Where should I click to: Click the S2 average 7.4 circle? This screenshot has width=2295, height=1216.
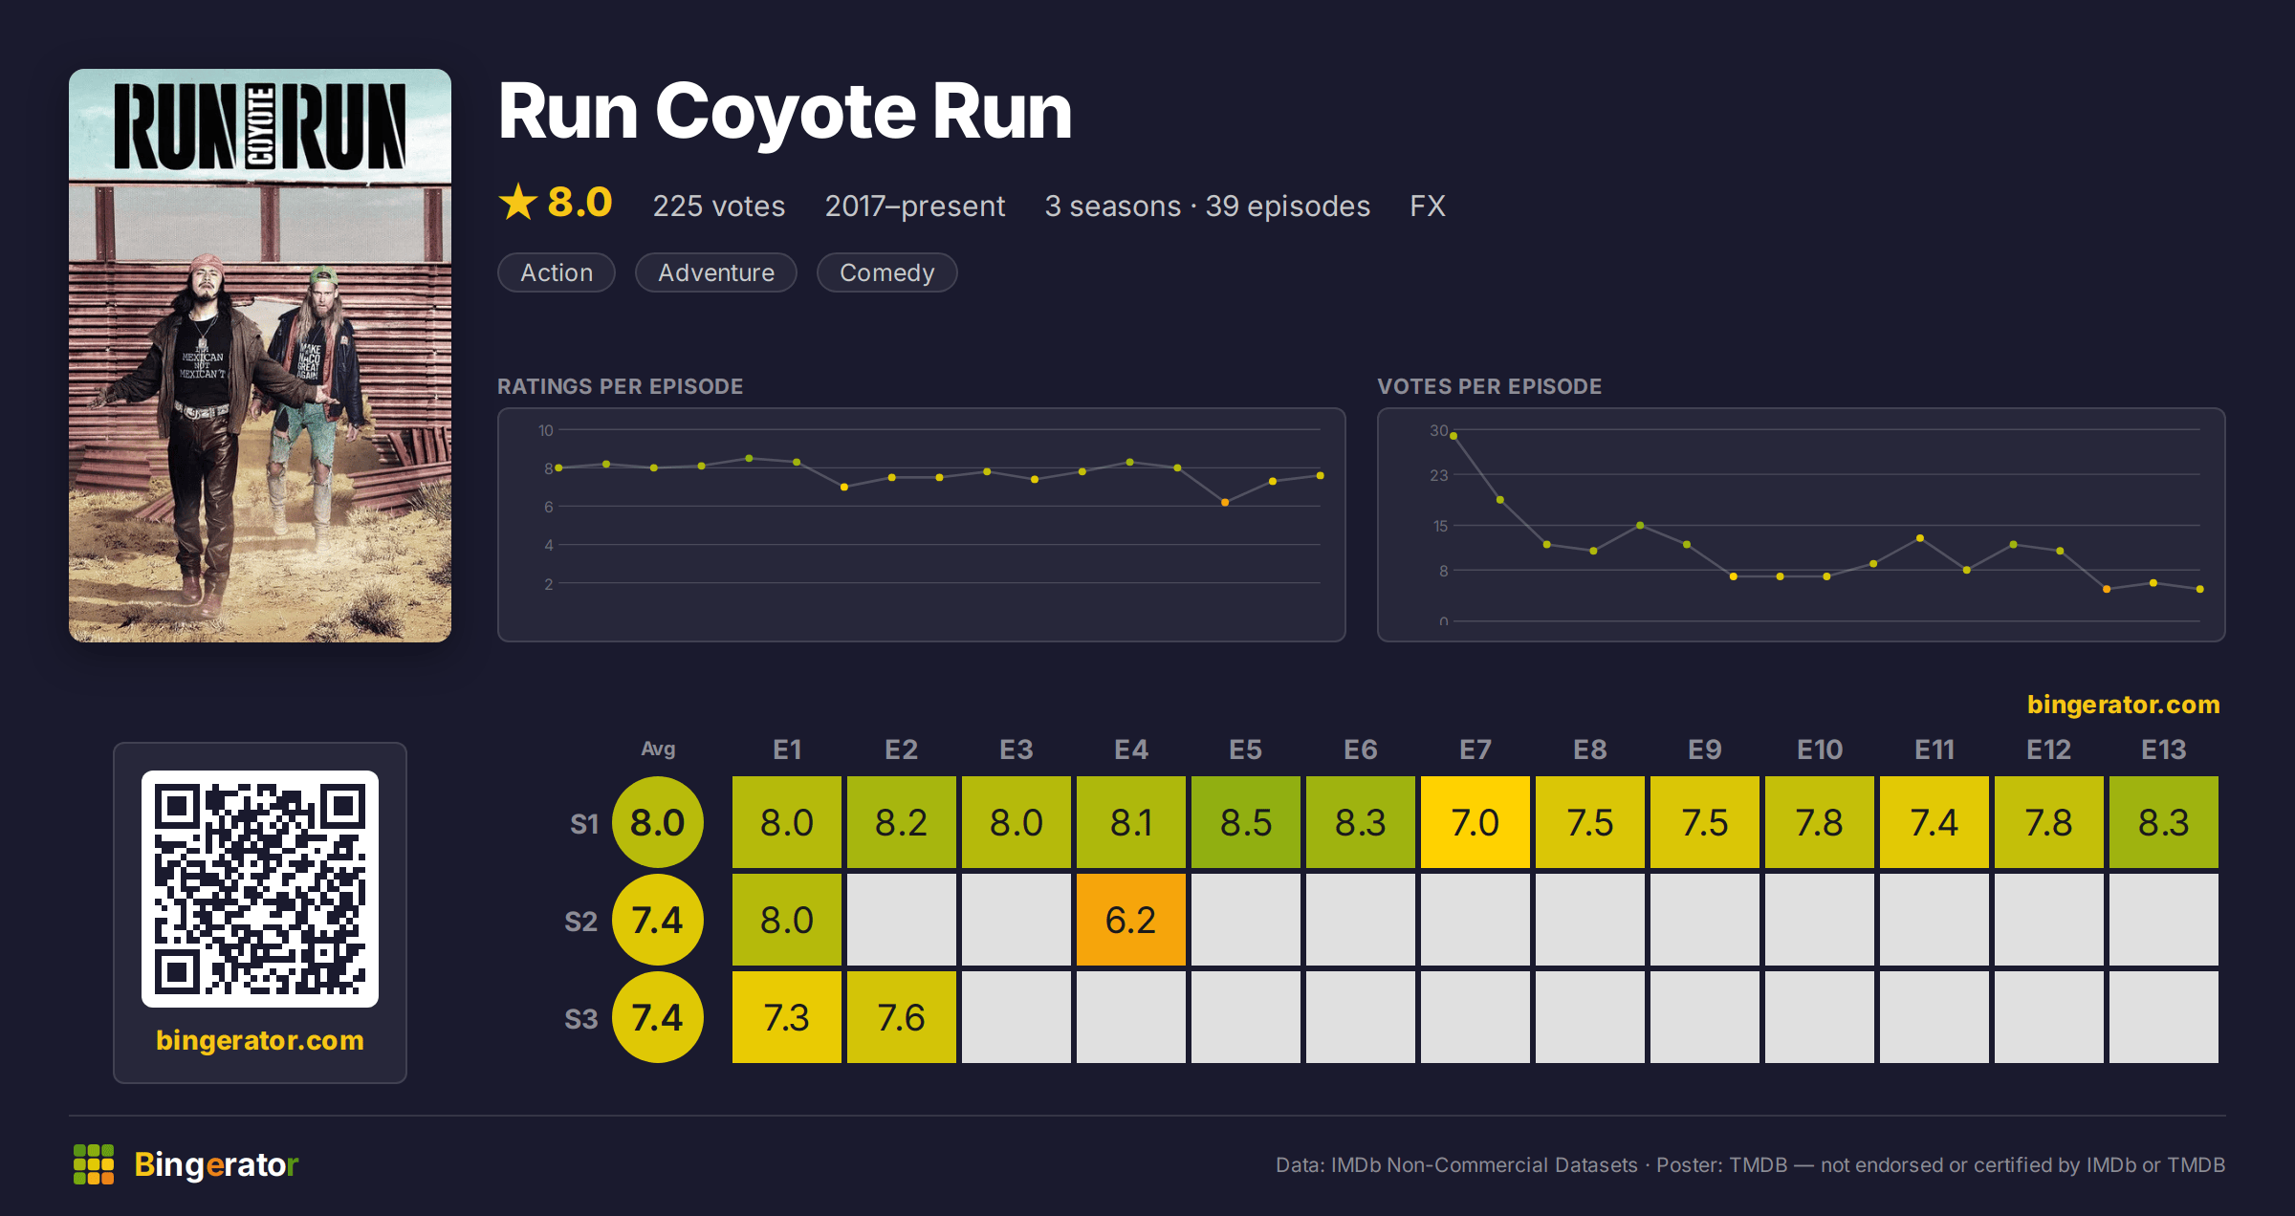pyautogui.click(x=658, y=920)
